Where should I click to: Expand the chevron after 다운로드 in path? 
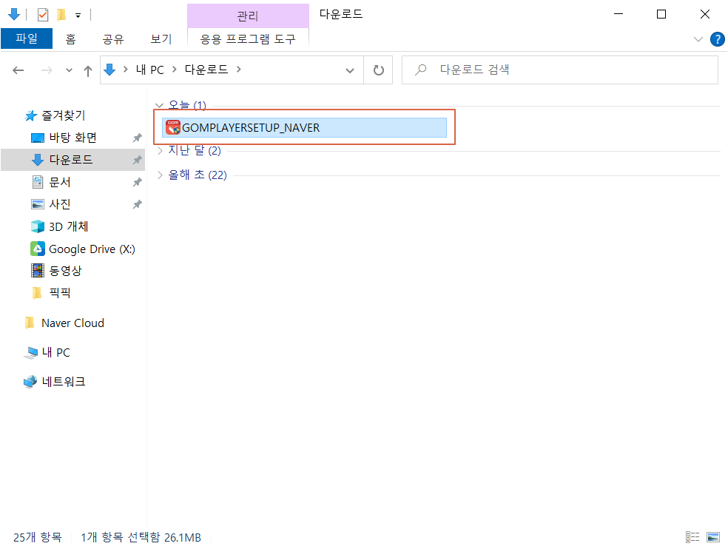(x=239, y=70)
